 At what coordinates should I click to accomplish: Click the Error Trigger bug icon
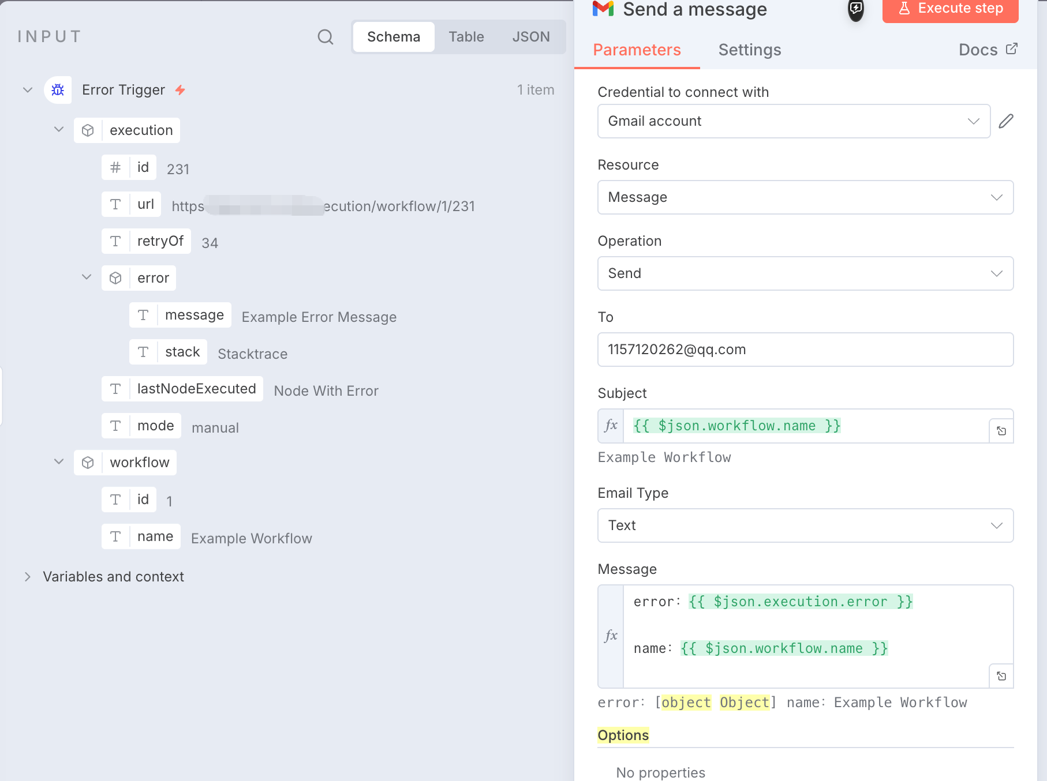(58, 90)
